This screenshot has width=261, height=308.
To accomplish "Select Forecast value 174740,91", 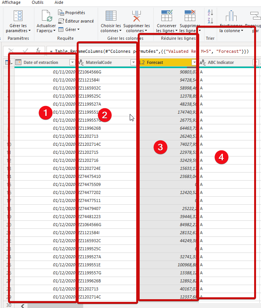I will 169,112.
